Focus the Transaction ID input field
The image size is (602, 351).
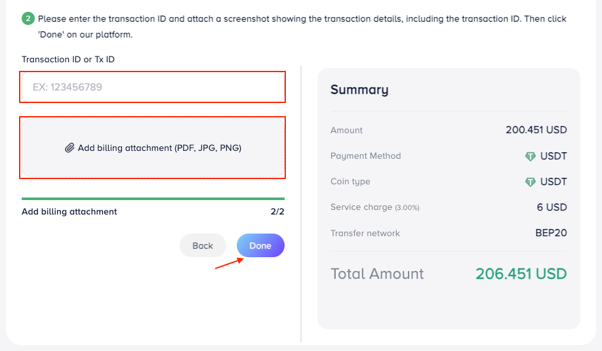click(153, 87)
